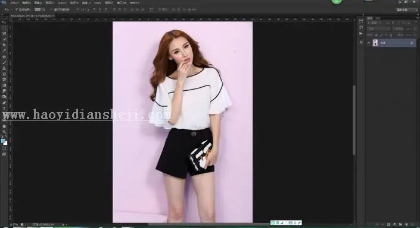Select the Spot Healing Brush tool
Image resolution: width=420 pixels, height=228 pixels.
tap(4, 57)
